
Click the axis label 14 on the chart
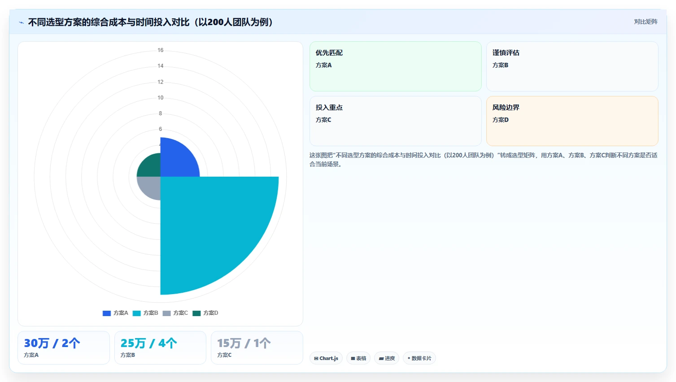tap(161, 66)
